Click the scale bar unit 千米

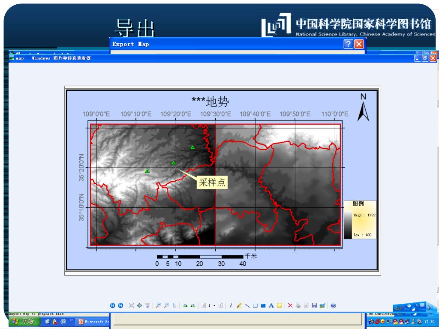(x=250, y=256)
